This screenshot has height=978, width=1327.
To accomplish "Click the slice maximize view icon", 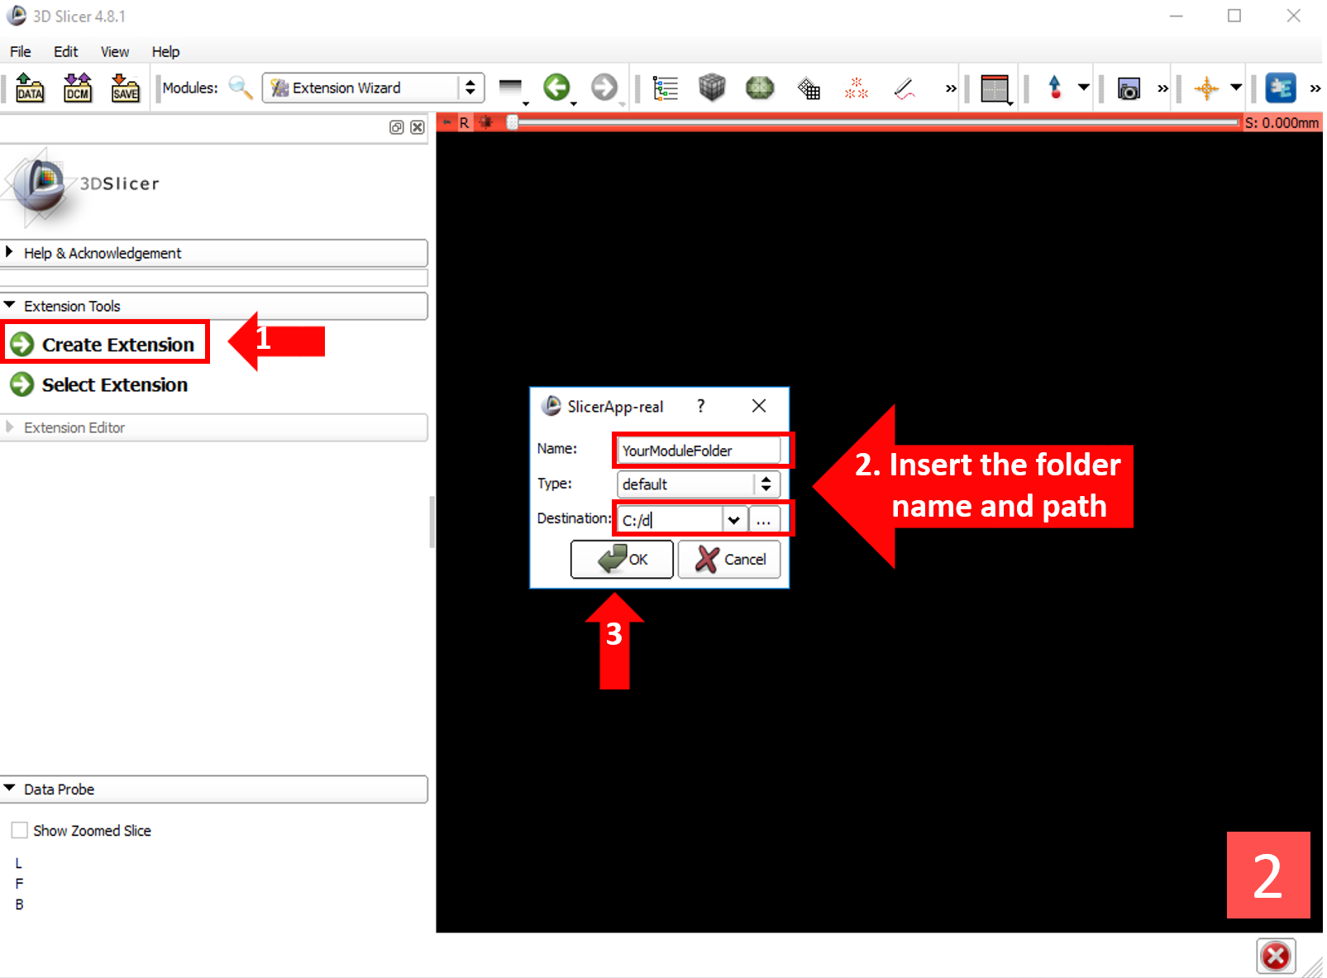I will click(x=487, y=122).
